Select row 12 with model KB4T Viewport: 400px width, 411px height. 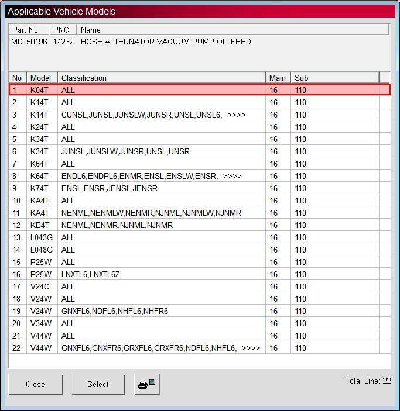[x=200, y=225]
